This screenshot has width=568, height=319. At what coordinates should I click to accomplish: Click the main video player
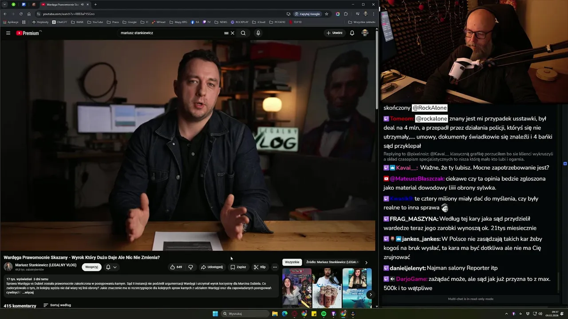pos(188,145)
